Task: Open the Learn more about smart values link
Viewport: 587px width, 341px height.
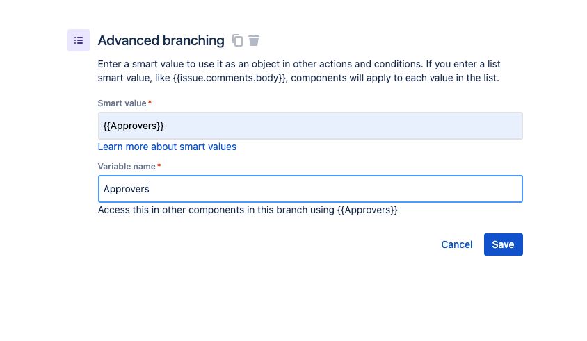Action: pos(167,147)
